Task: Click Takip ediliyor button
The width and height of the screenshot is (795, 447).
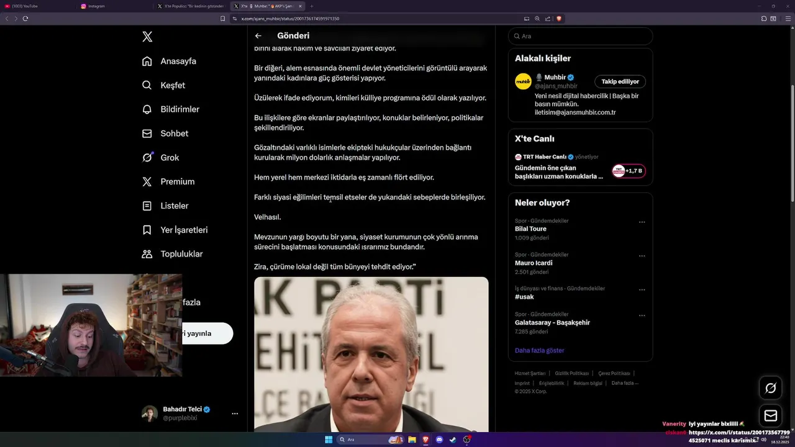Action: click(x=620, y=81)
